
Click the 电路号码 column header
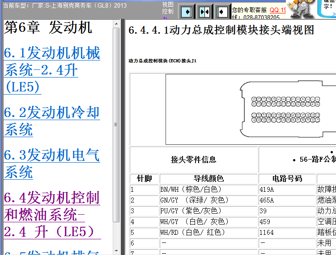coord(287,178)
